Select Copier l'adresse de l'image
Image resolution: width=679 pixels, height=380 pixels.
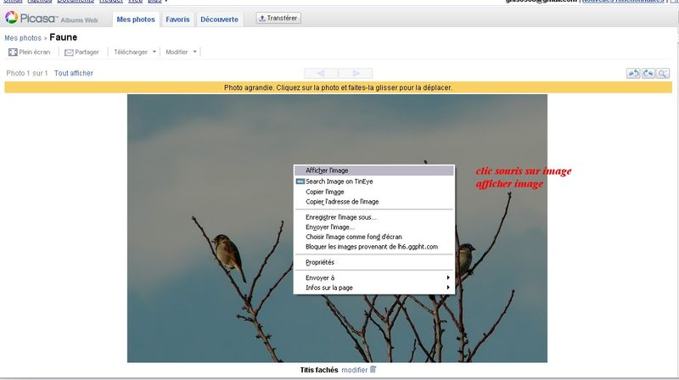click(374, 202)
